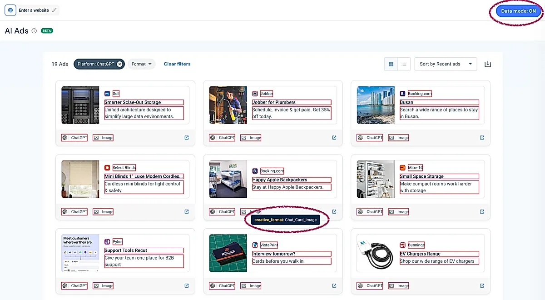Open external link for Mitre 10 ad
Image resolution: width=545 pixels, height=300 pixels.
[482, 212]
